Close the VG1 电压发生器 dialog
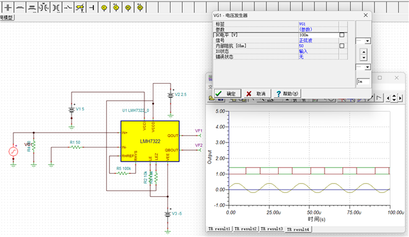409x237 pixels. click(x=366, y=15)
